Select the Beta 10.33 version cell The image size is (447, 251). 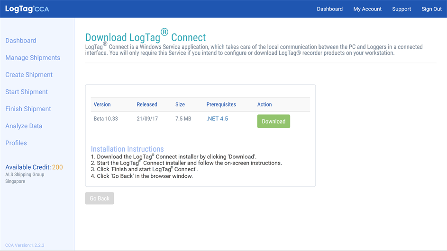(106, 119)
